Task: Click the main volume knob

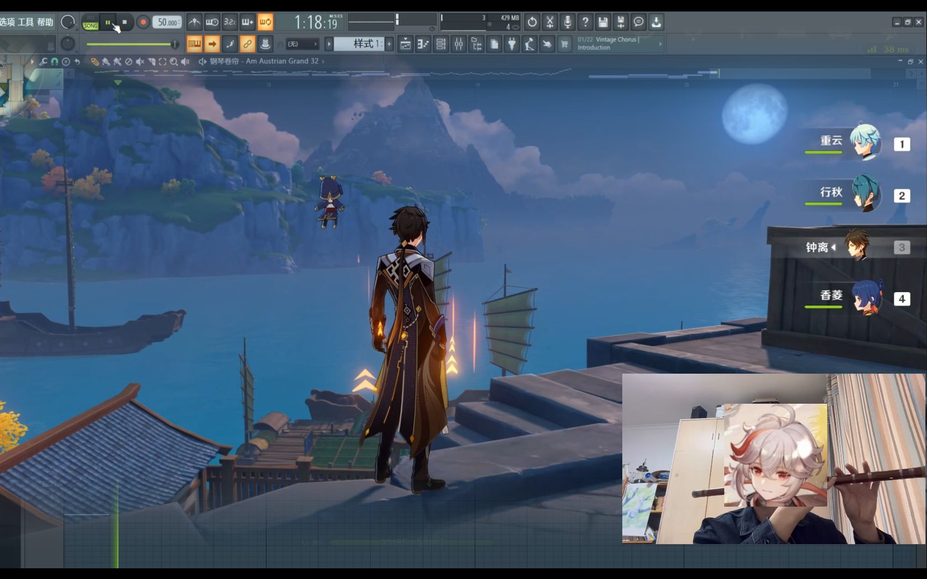Action: 68,22
